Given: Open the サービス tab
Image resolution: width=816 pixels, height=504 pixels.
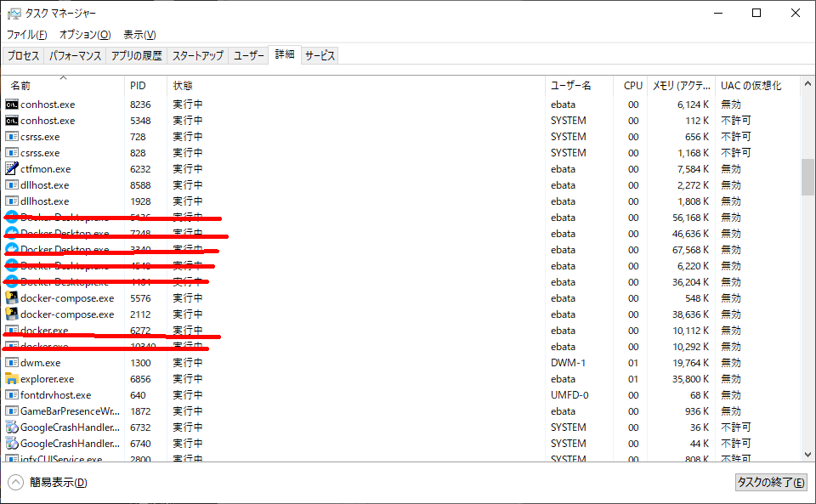Looking at the screenshot, I should coord(320,55).
